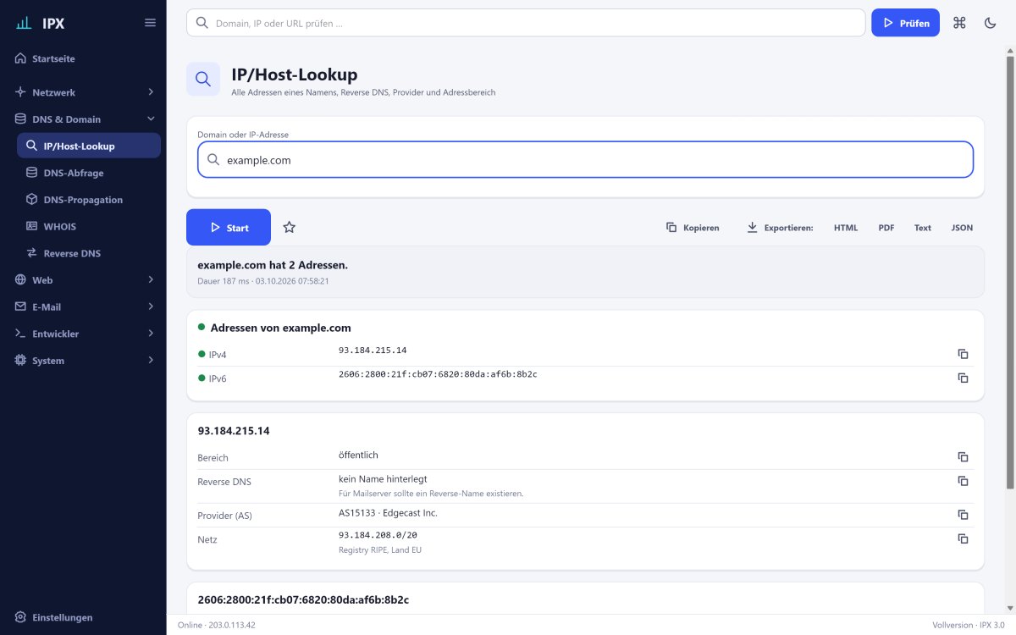Open Reverse DNS tool

pos(89,253)
